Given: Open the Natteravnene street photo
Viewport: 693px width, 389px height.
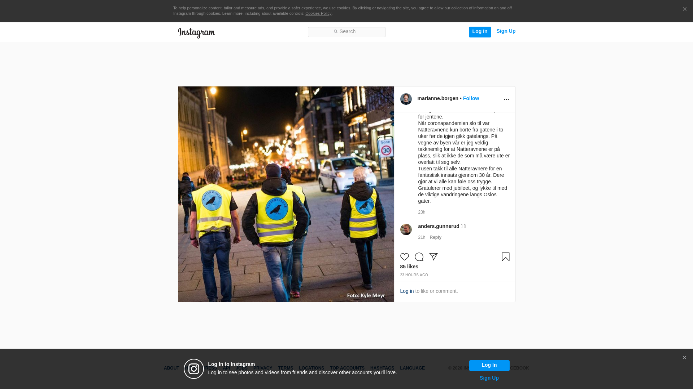Looking at the screenshot, I should click(286, 194).
